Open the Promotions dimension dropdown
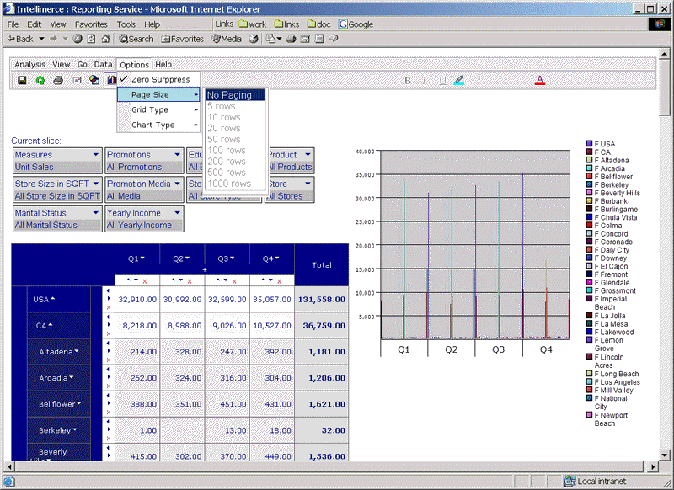This screenshot has height=490, width=674. tap(177, 154)
